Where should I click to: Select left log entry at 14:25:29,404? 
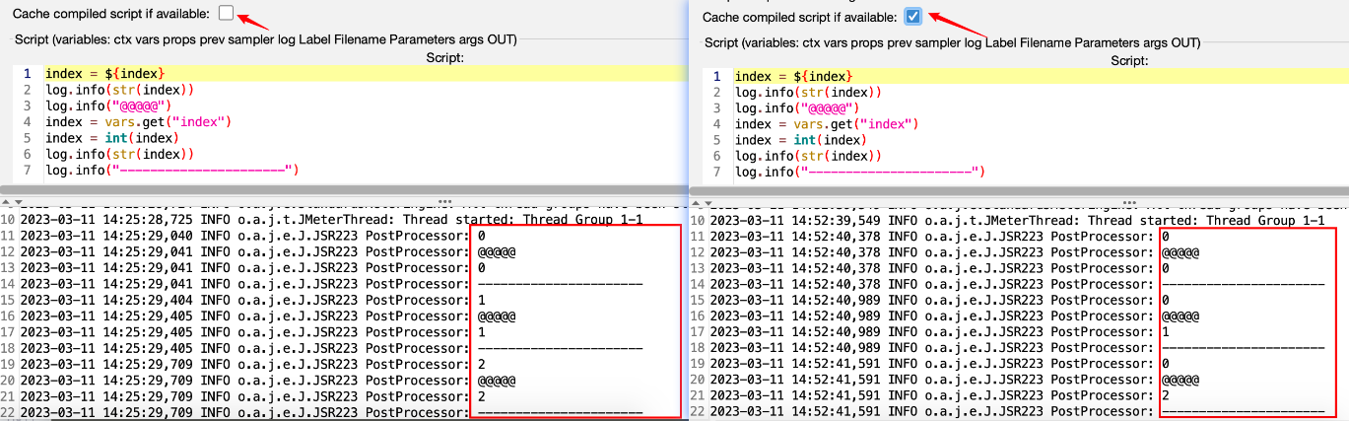click(x=252, y=300)
